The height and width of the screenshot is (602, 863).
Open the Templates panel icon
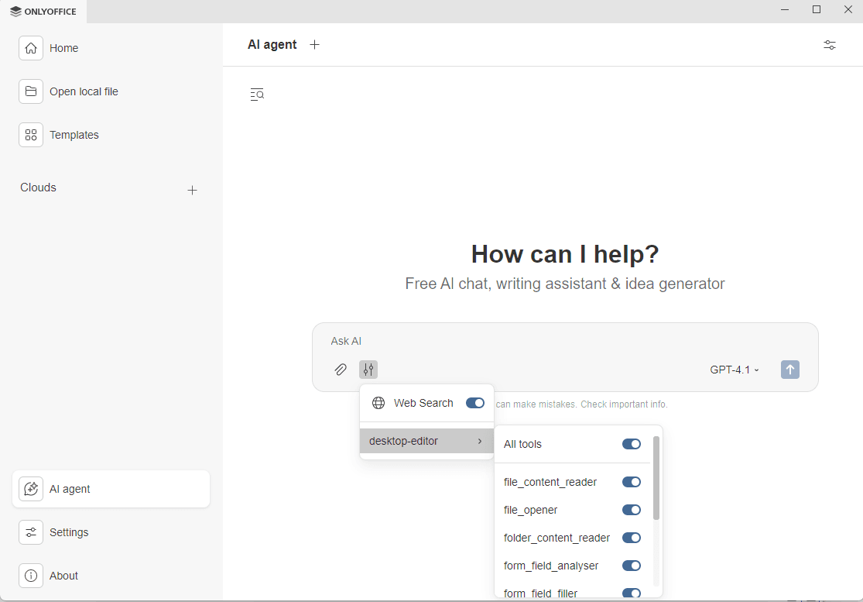tap(31, 134)
